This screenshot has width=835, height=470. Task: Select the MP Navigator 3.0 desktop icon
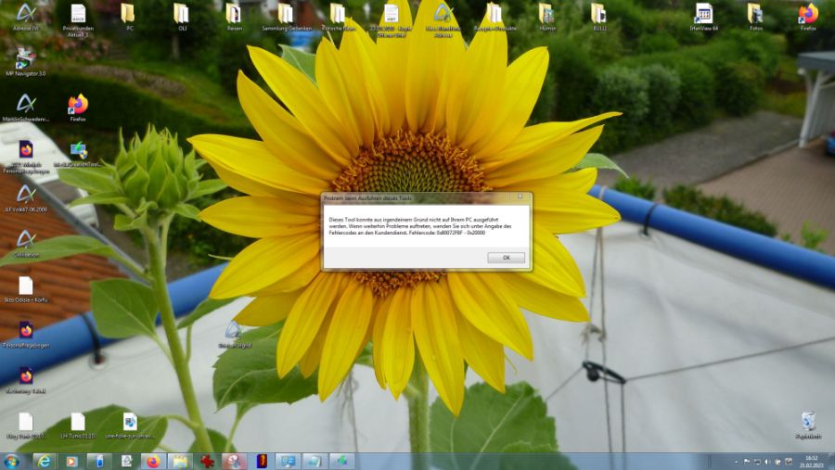tap(26, 60)
